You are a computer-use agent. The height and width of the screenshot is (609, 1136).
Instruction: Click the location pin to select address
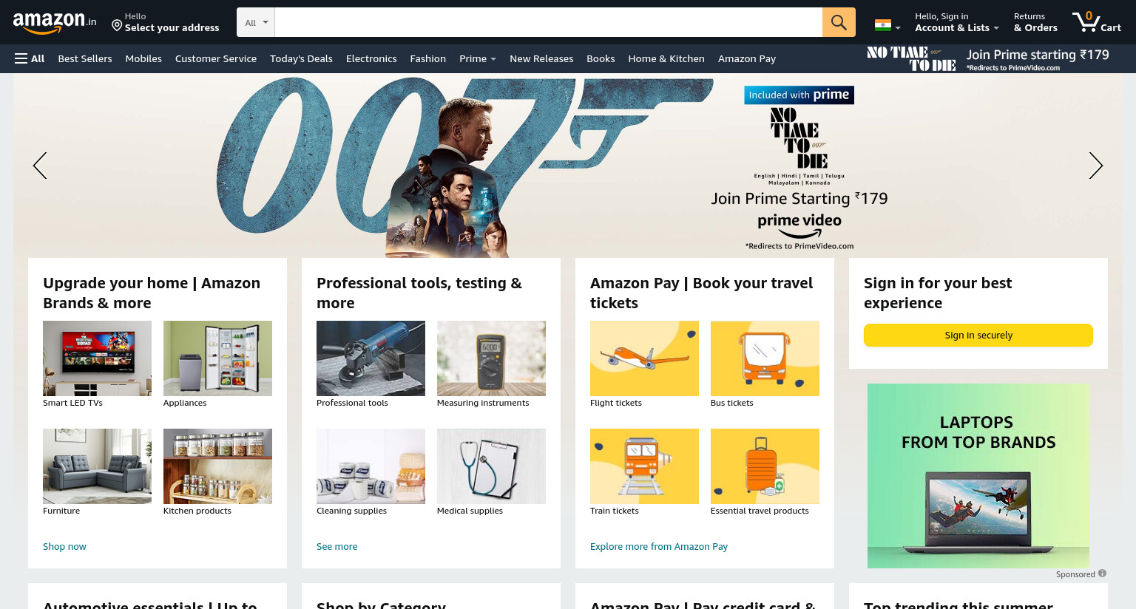pos(117,26)
